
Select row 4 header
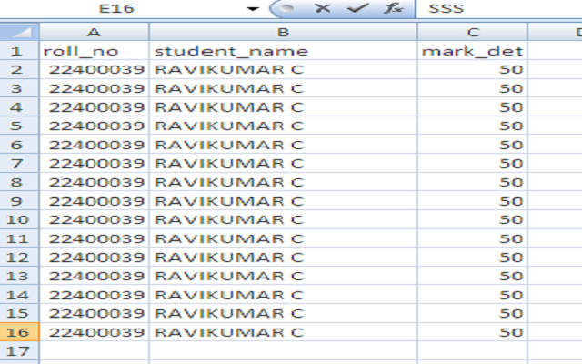(x=19, y=107)
